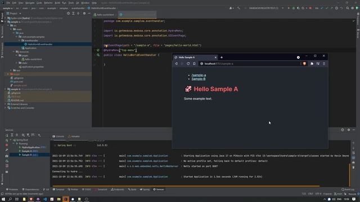Hide the Project panel with minus icon
This screenshot has height=202, width=360.
pos(89,13)
